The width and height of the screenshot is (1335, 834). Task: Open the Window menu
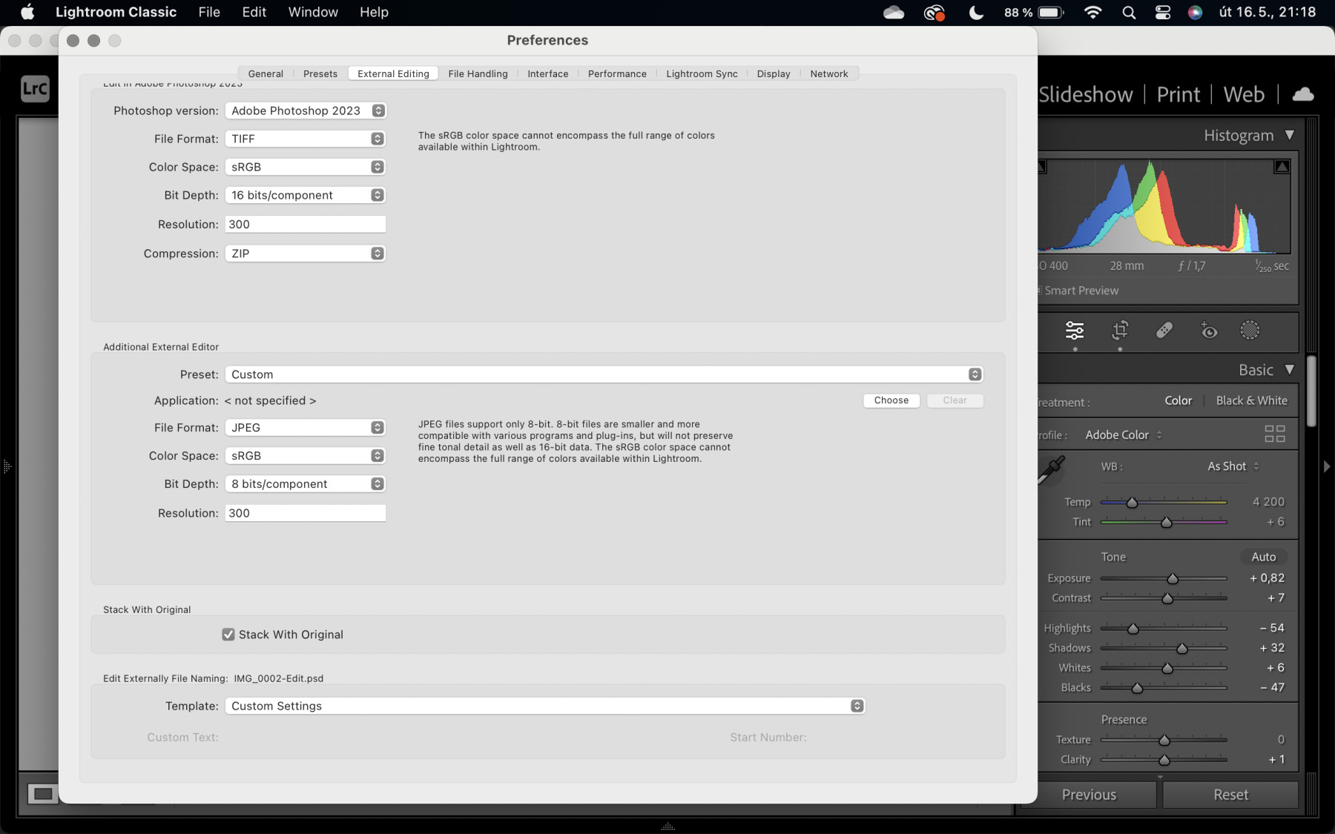pos(313,12)
